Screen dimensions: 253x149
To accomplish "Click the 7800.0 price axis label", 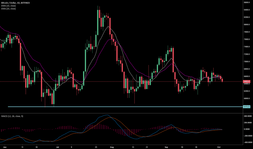I will [x=247, y=32].
